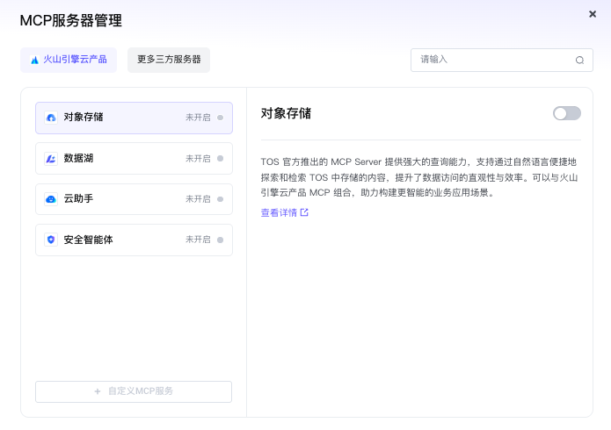Click status dot on 云助手 row
This screenshot has height=430, width=611.
coord(220,199)
